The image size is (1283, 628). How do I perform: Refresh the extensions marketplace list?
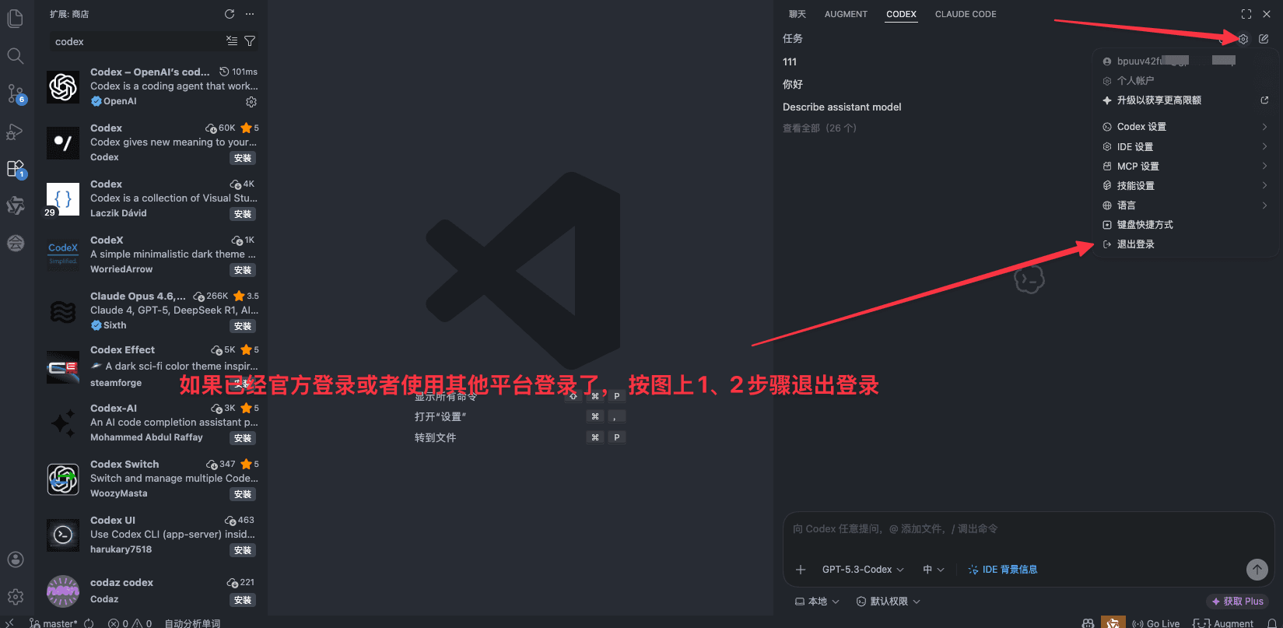pyautogui.click(x=230, y=14)
